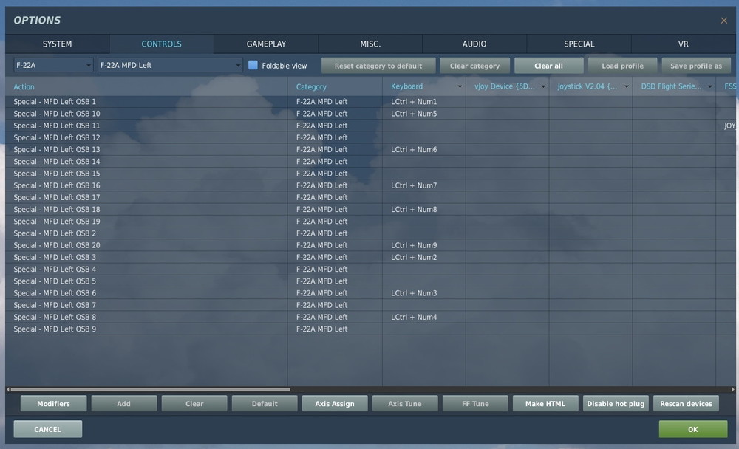Open the F-22A aircraft dropdown

coord(53,65)
